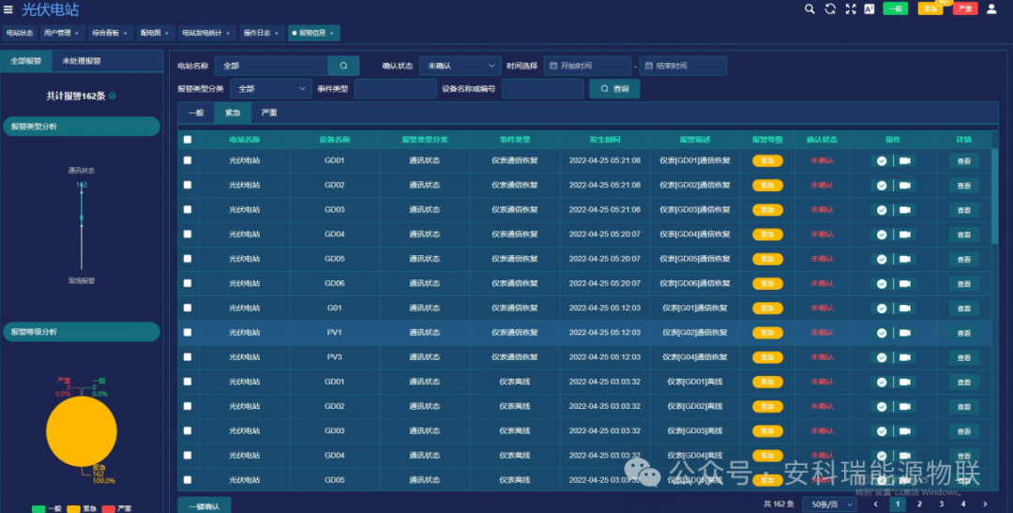The image size is (1013, 513).
Task: Click the search icon in top header
Action: (809, 9)
